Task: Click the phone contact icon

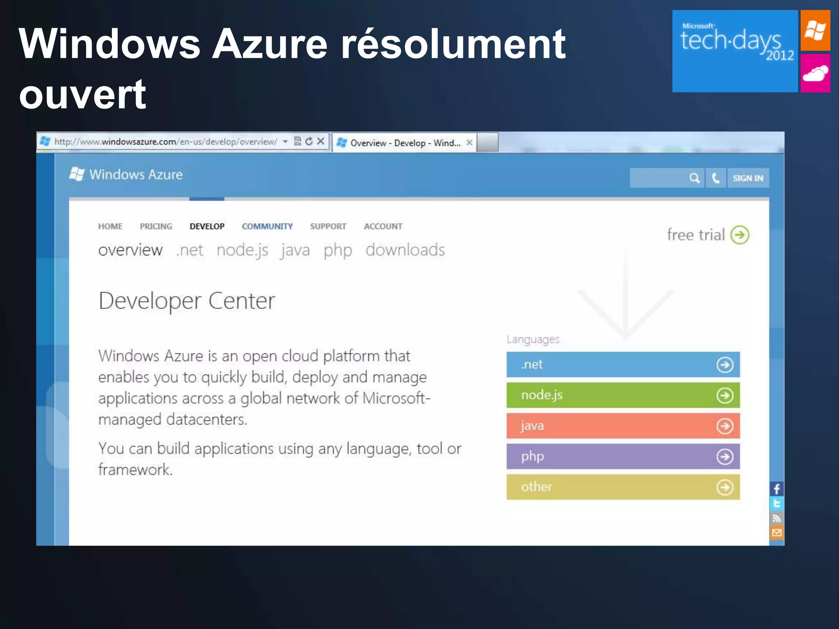Action: tap(716, 178)
